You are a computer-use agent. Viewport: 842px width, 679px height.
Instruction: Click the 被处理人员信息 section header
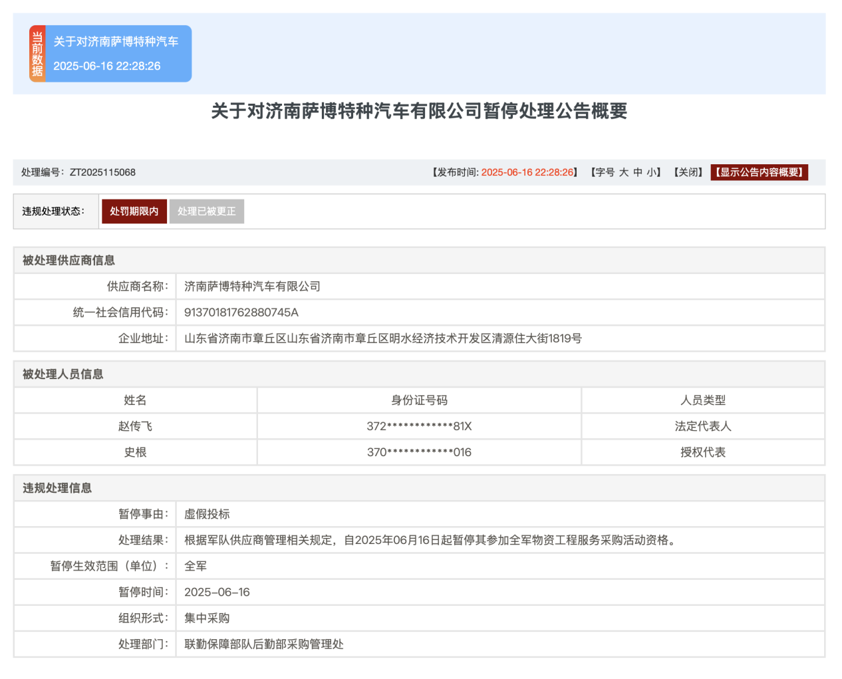(63, 374)
